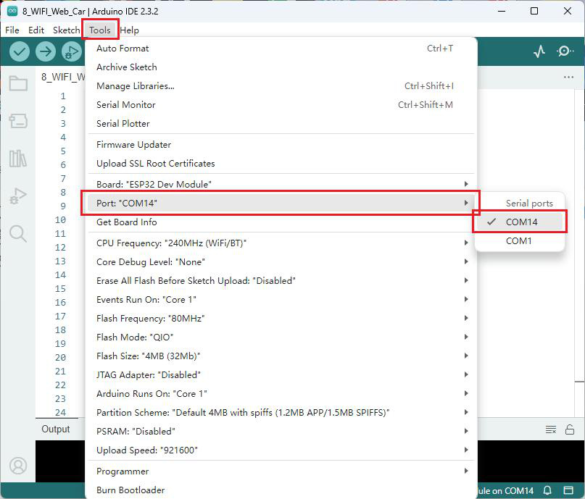Open the Sketchbook folder sidebar icon
Viewport: 585px width, 499px height.
point(18,83)
